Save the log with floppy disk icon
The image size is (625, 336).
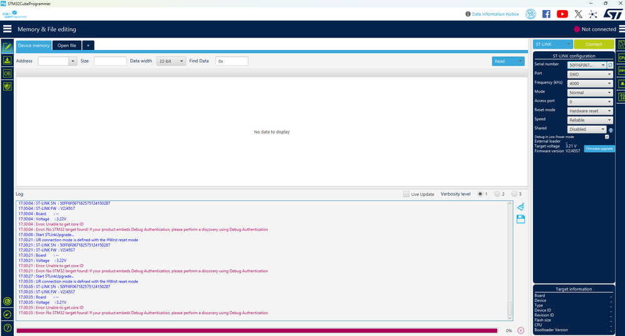point(521,219)
